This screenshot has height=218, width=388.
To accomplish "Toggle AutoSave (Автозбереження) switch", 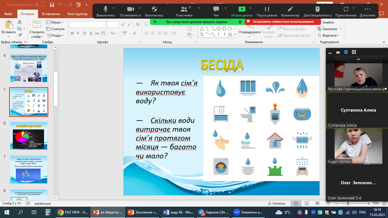I will click(40, 5).
